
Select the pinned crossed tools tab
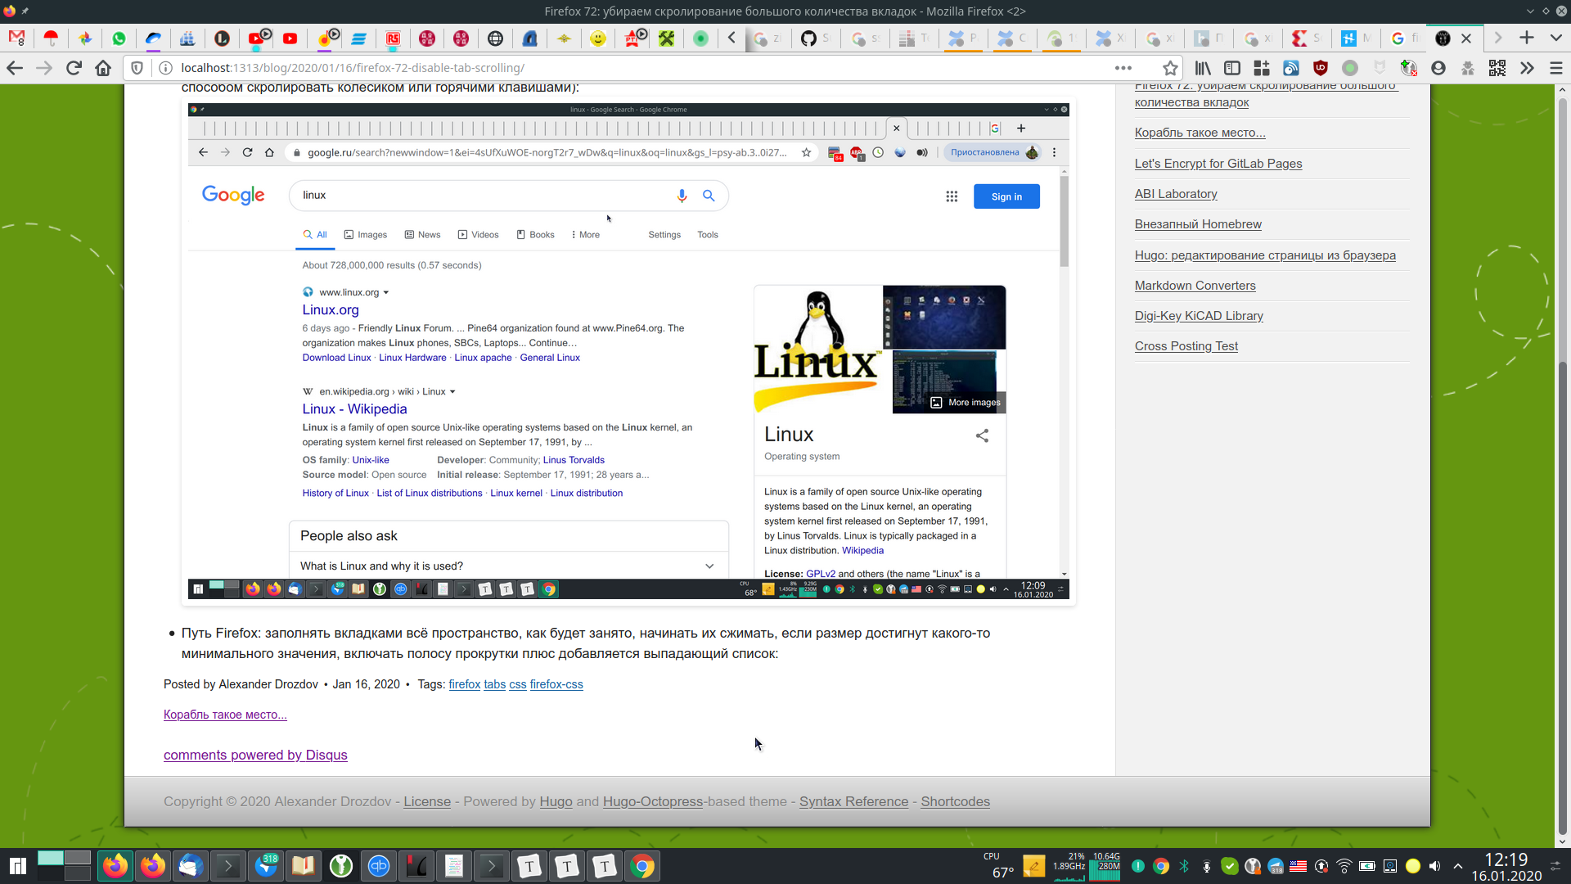(x=667, y=38)
